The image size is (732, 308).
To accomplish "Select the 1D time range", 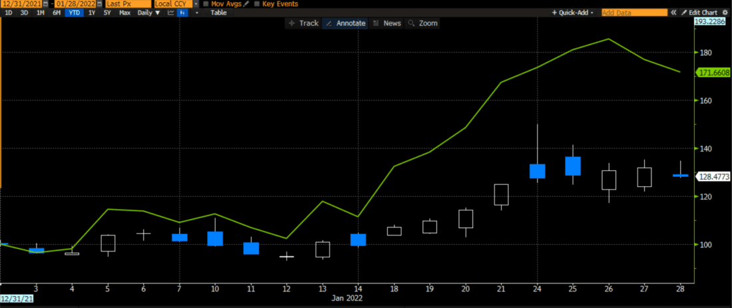I will click(x=9, y=13).
